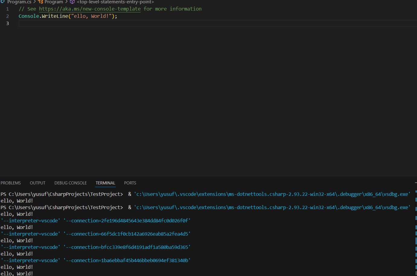Expand the Program class breadcrumb
The image size is (417, 276).
point(54,2)
